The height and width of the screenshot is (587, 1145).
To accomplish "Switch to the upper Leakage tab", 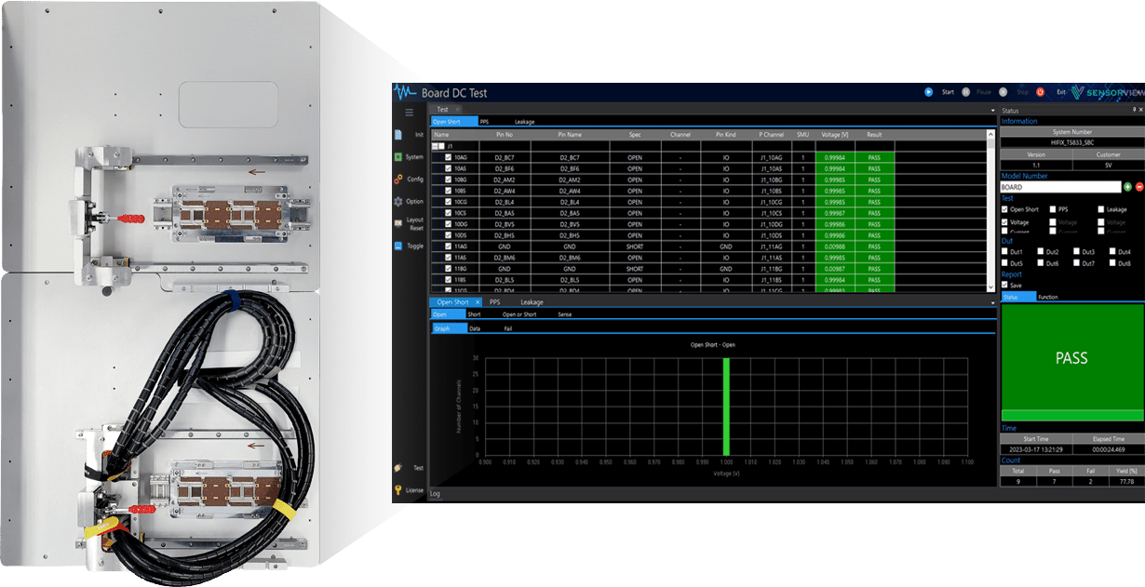I will 524,122.
